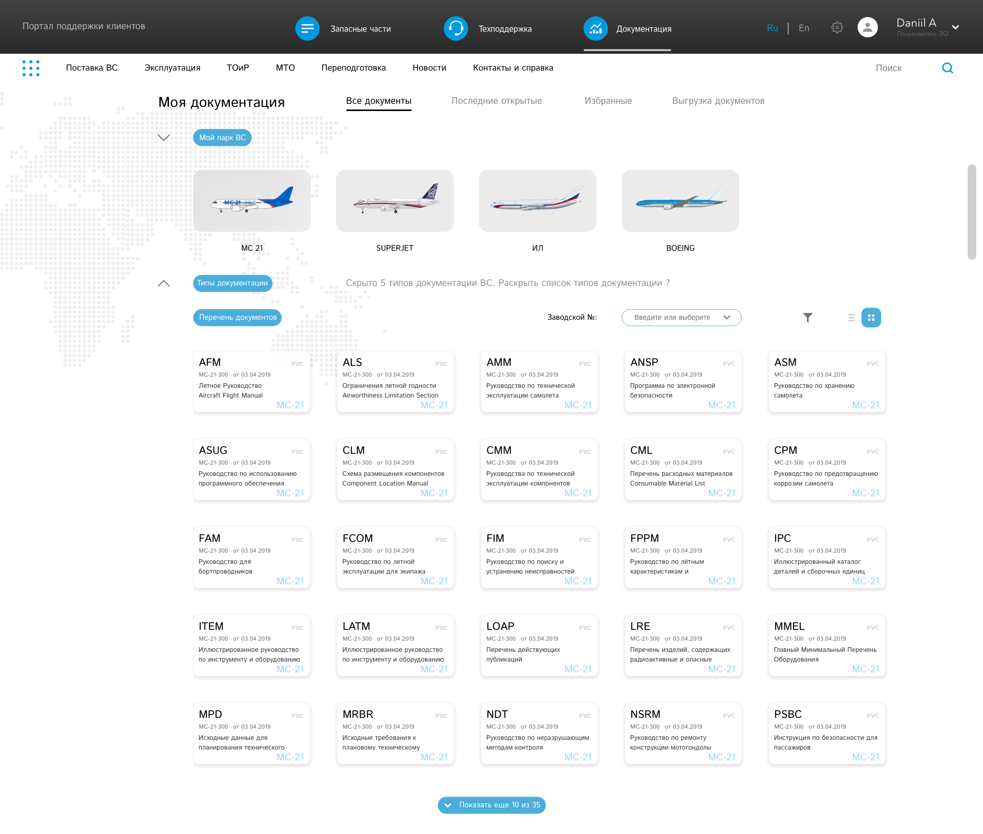Open the dotted grid apps menu
The width and height of the screenshot is (983, 834).
pyautogui.click(x=31, y=68)
